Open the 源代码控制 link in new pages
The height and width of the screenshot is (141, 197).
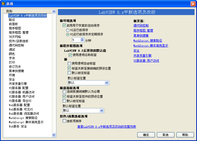(141, 26)
